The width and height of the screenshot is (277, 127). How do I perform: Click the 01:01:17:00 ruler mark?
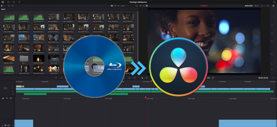191,99
